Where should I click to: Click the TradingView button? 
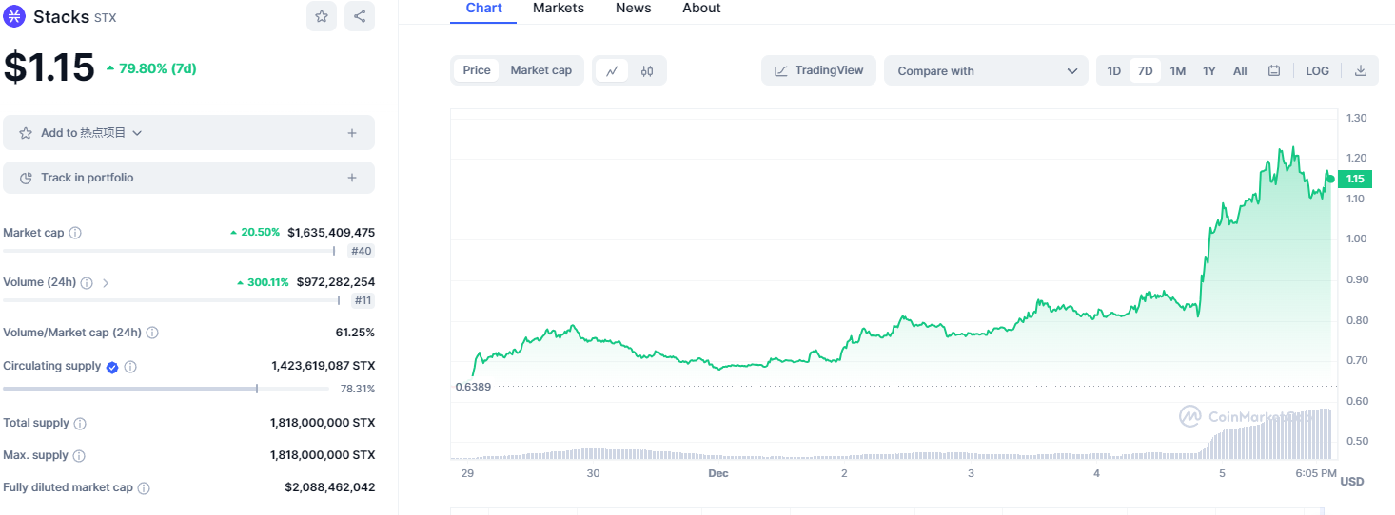pyautogui.click(x=818, y=70)
